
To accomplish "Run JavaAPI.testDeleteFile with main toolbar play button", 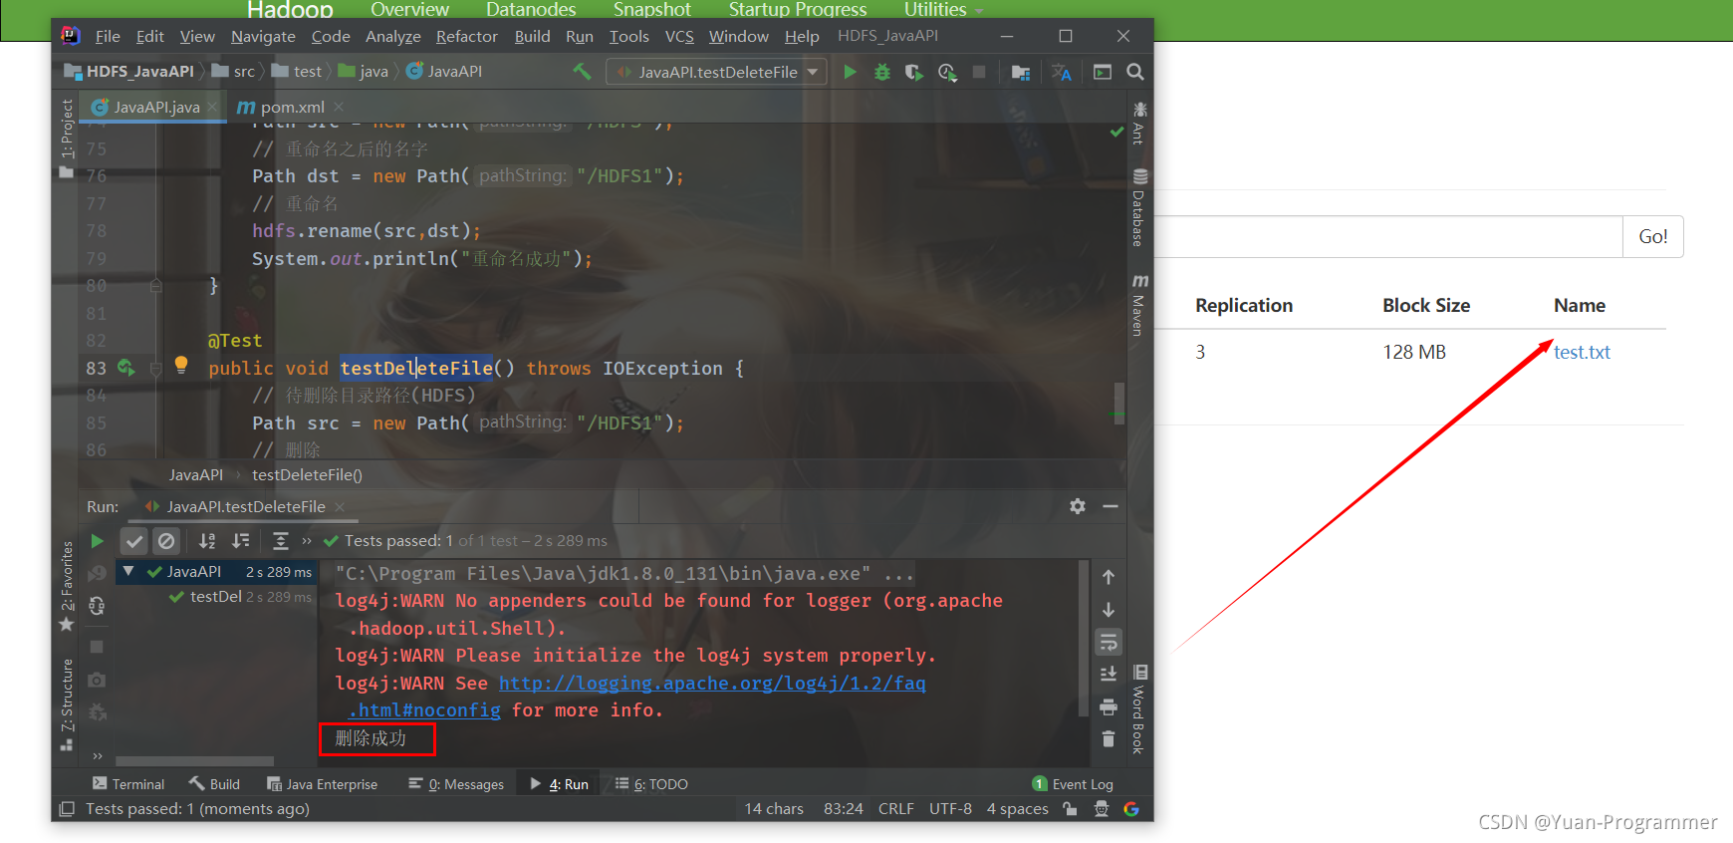I will [x=850, y=72].
